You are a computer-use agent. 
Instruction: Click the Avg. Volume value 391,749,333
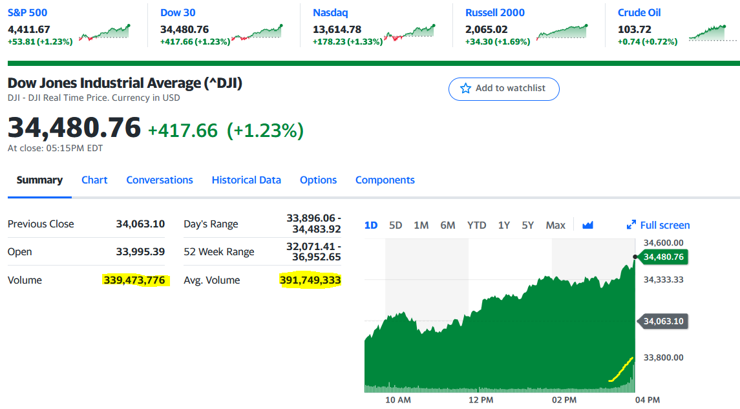pyautogui.click(x=310, y=280)
